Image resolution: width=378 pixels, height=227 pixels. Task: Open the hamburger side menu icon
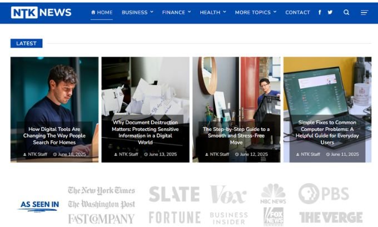pyautogui.click(x=365, y=13)
